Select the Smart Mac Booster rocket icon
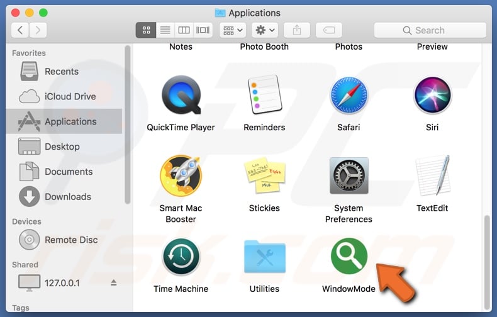 [181, 175]
